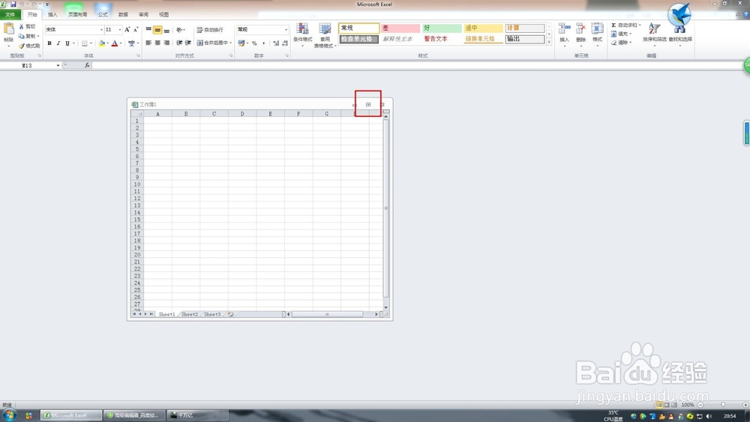Switch to the Data (数据) tab
This screenshot has height=422, width=750.
click(124, 14)
